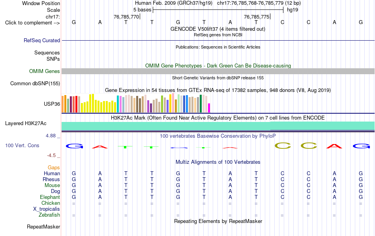Viewport: 375px width, 236px height.
Task: Click the 'RefSeq genes from NCBI' title
Action: coord(218,35)
